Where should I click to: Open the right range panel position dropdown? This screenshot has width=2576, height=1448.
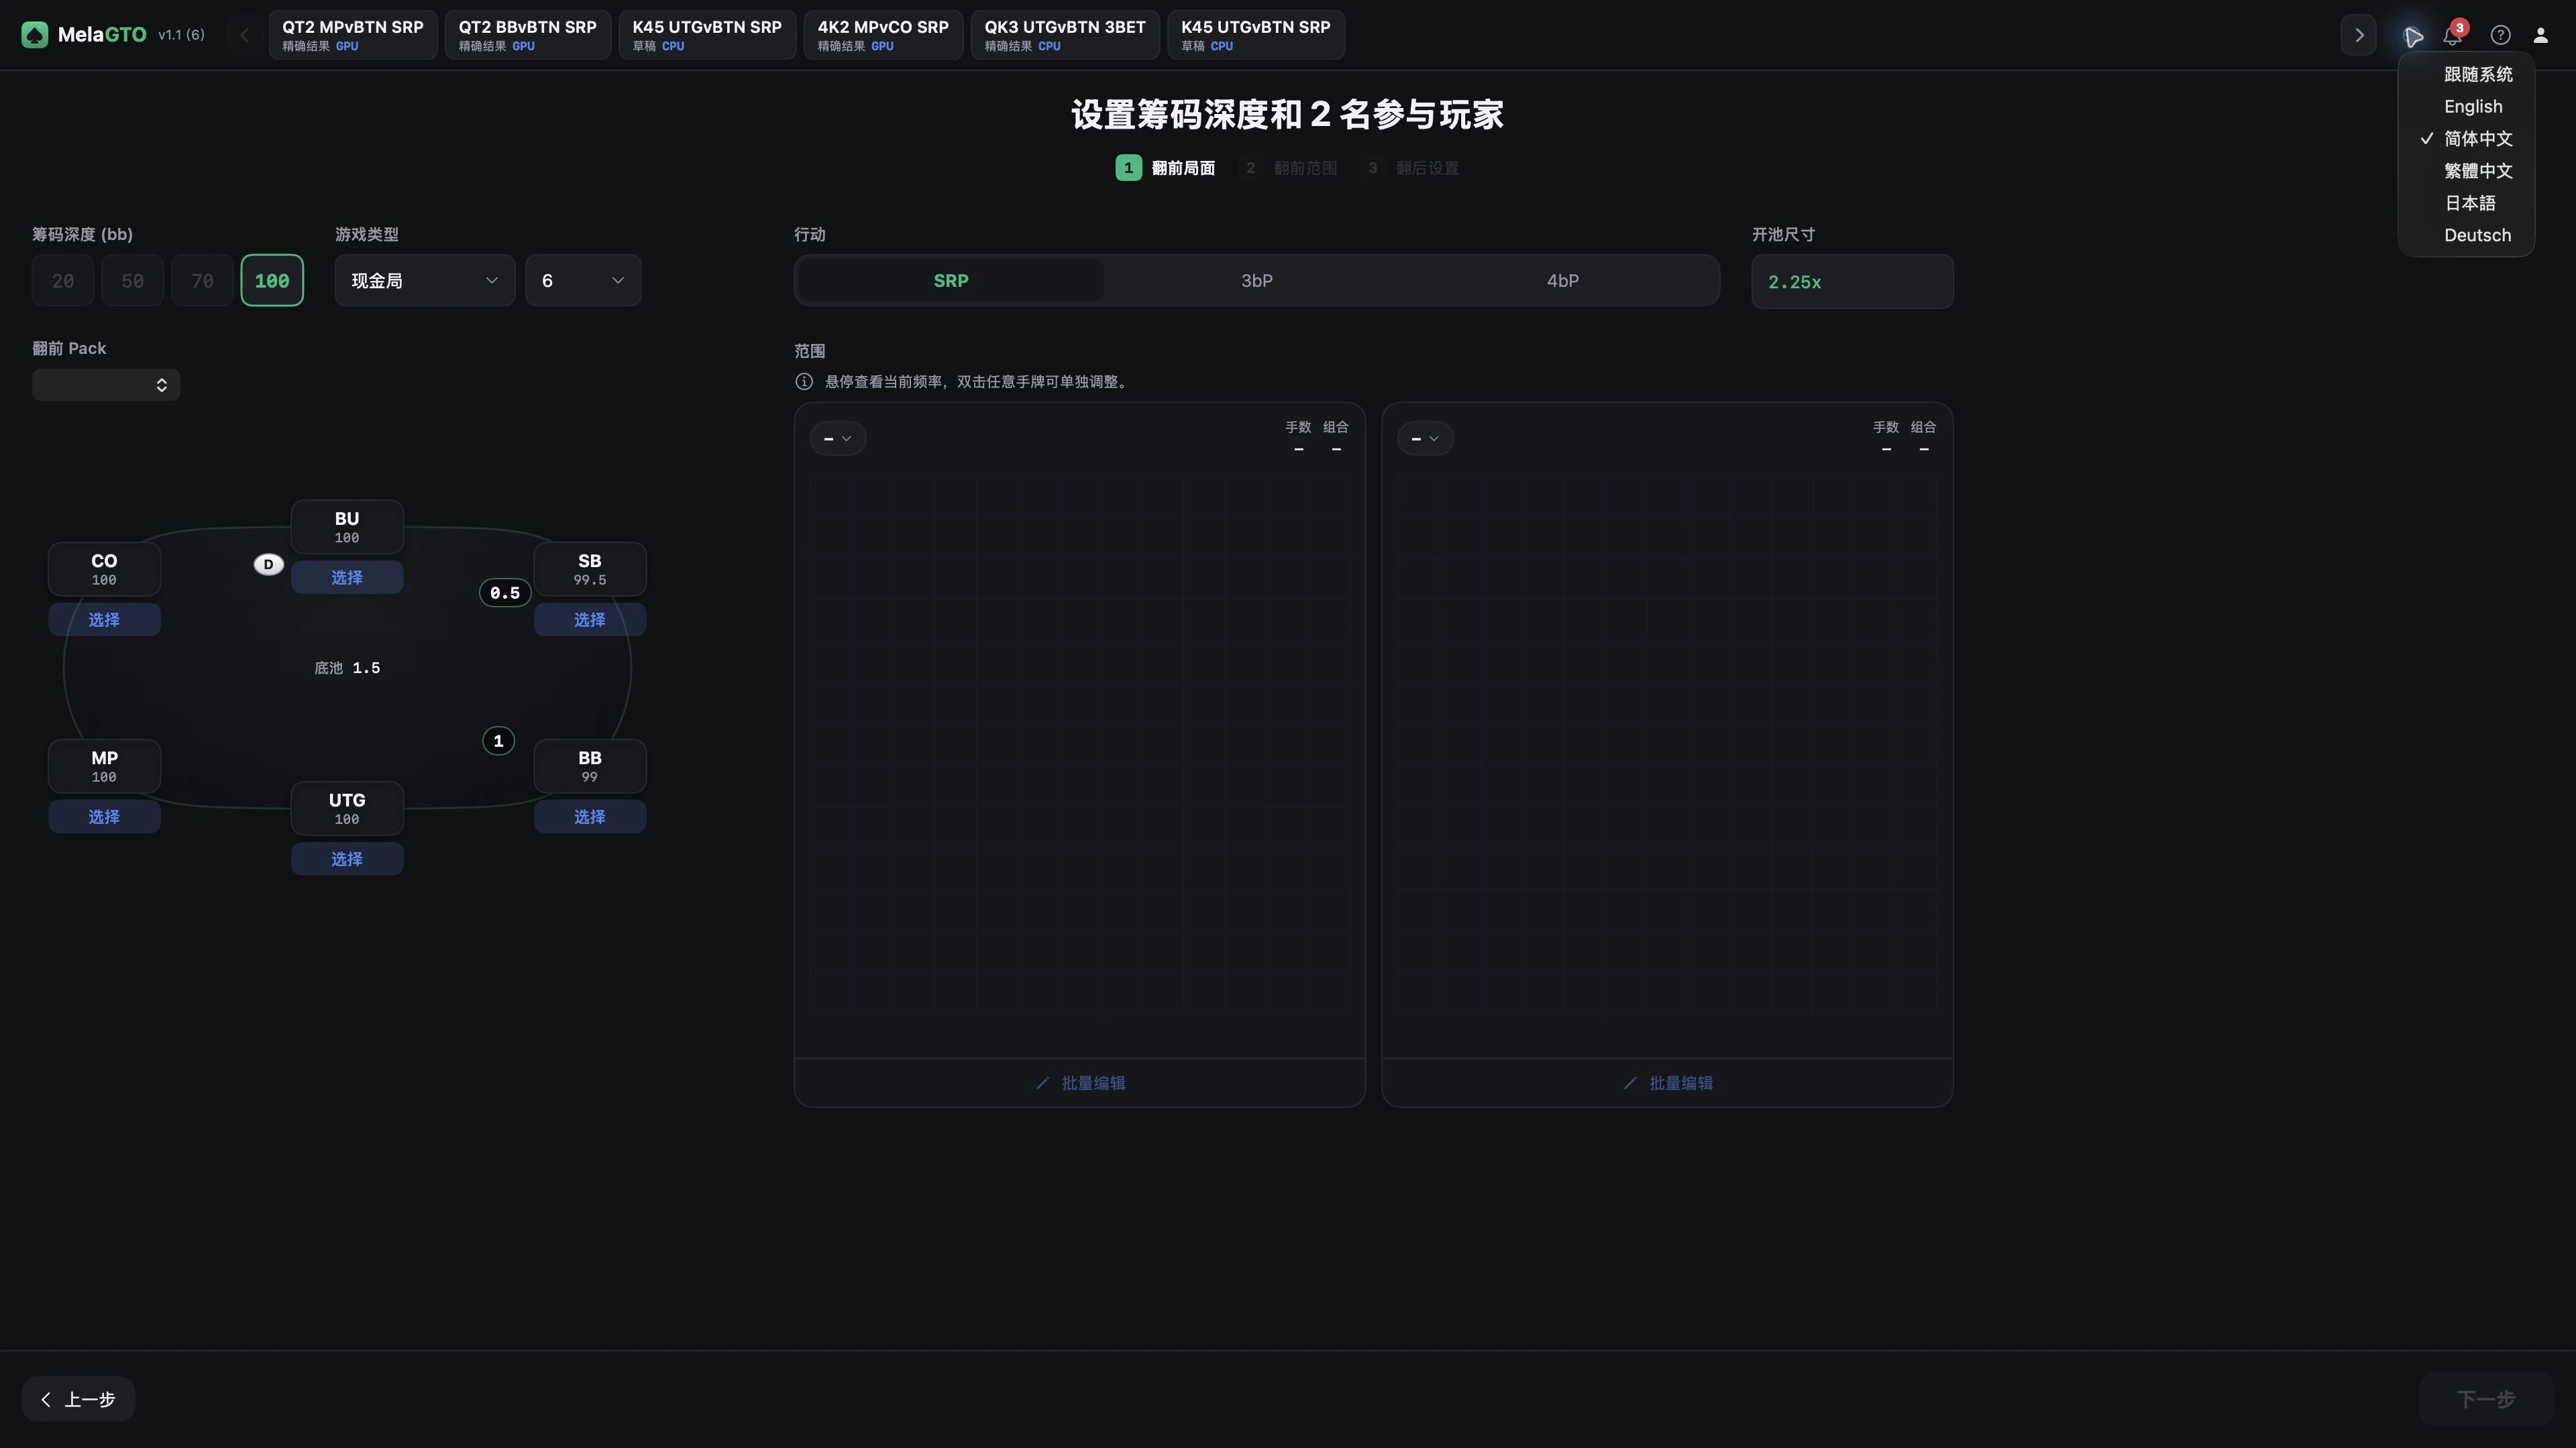[1425, 438]
